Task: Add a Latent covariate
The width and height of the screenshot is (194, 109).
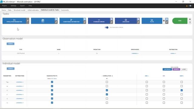Action: (x=184, y=69)
